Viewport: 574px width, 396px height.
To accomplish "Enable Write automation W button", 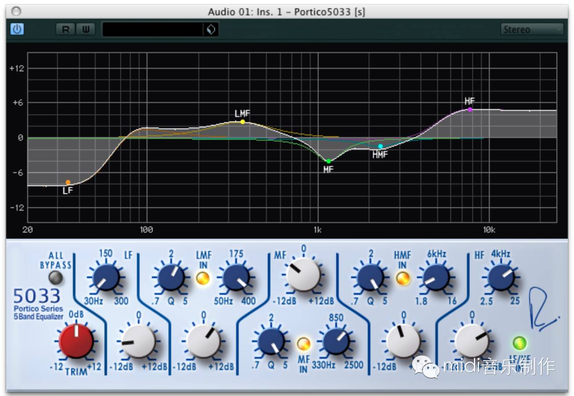I will pos(86,29).
